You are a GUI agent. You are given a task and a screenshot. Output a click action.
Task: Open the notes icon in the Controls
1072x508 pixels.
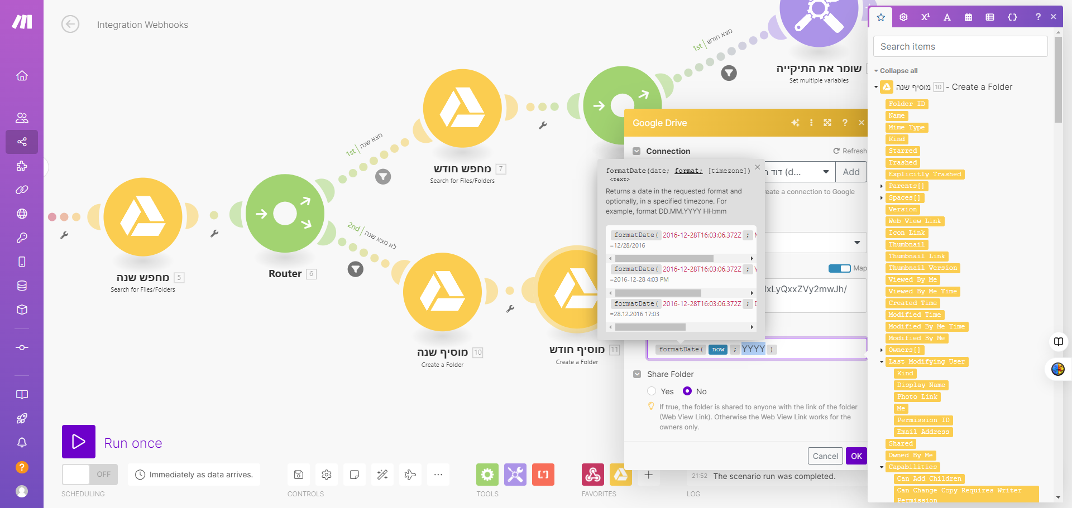pyautogui.click(x=355, y=475)
